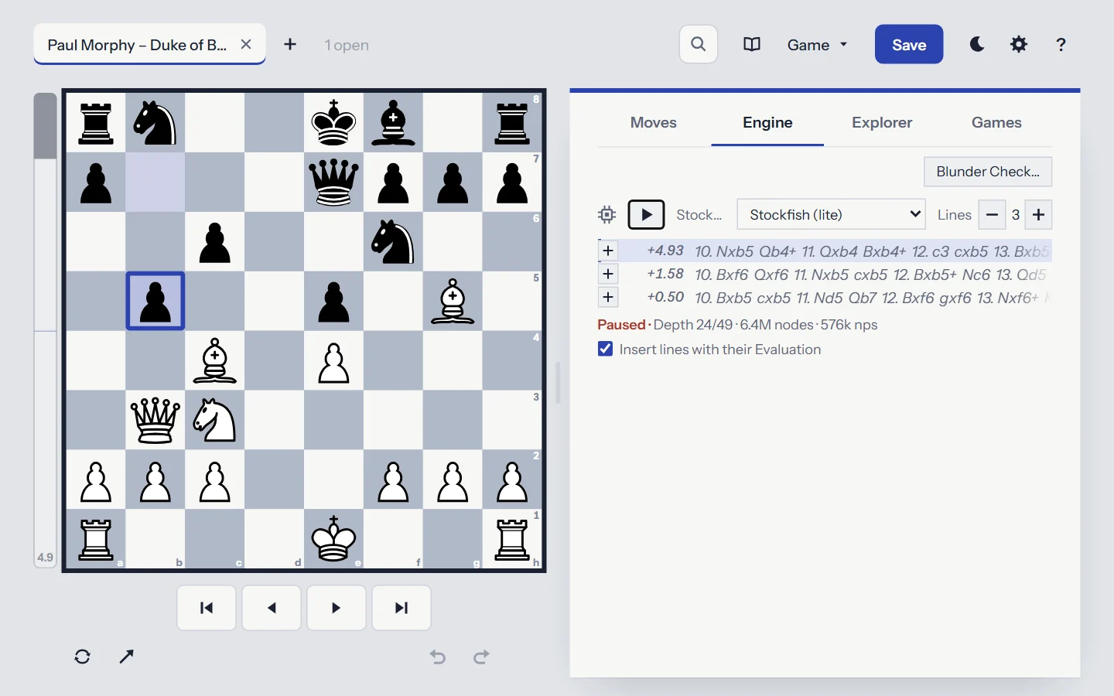Jump to the last move
The width and height of the screenshot is (1114, 696).
pyautogui.click(x=402, y=608)
